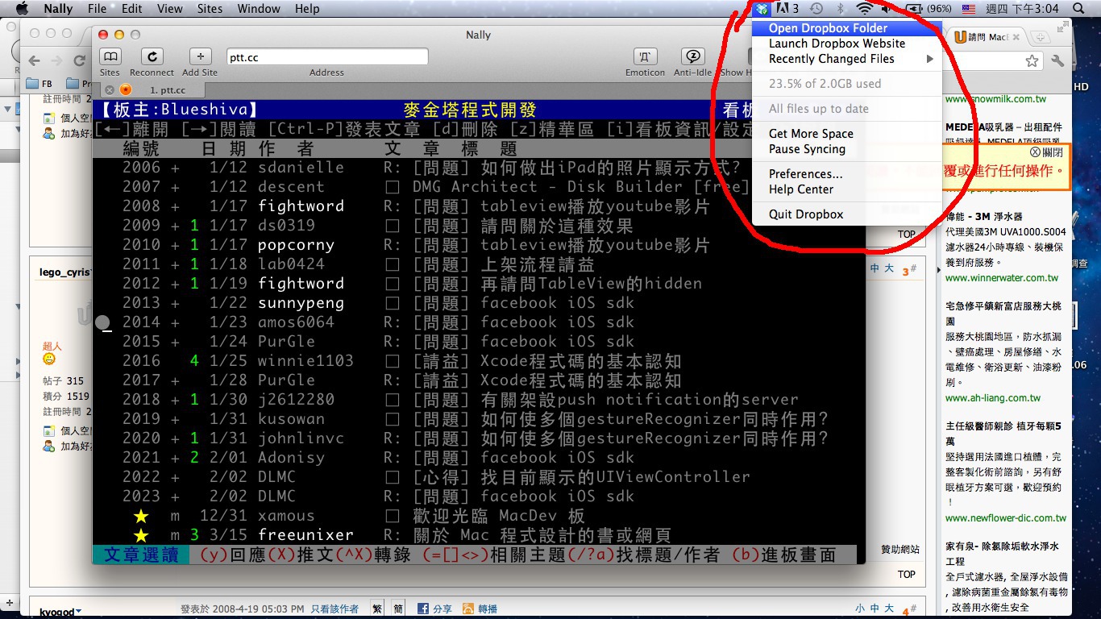
Task: Open the Window menu
Action: point(259,9)
